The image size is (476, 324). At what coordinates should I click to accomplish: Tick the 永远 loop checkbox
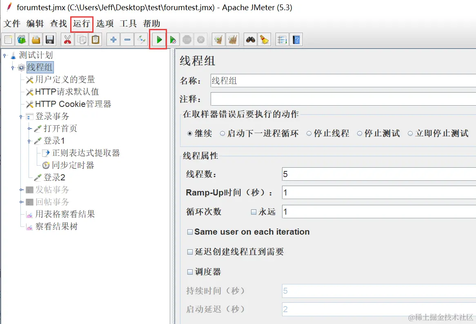254,212
